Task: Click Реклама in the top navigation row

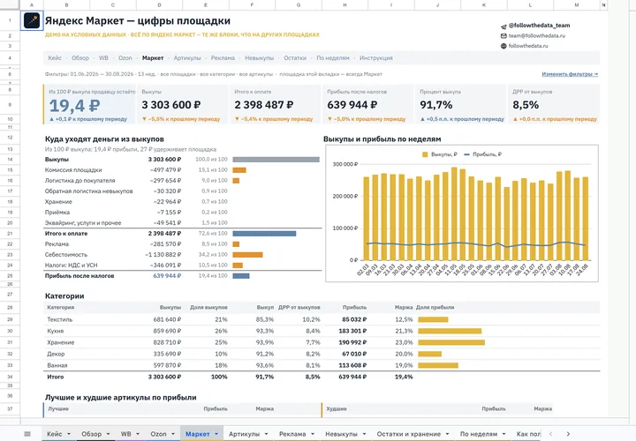Action: click(x=223, y=58)
